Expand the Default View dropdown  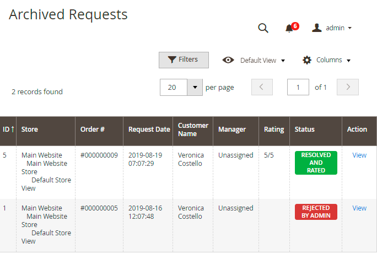pyautogui.click(x=262, y=61)
